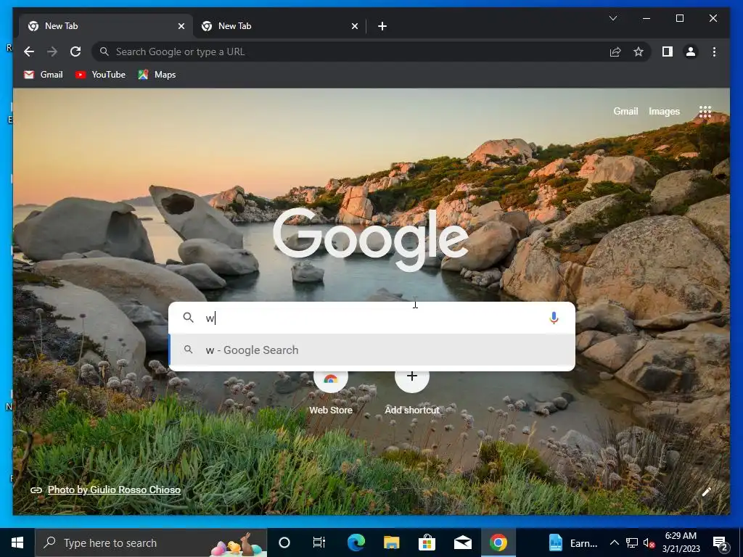The width and height of the screenshot is (743, 557).
Task: Click the Gmail link on the page
Action: pyautogui.click(x=625, y=111)
